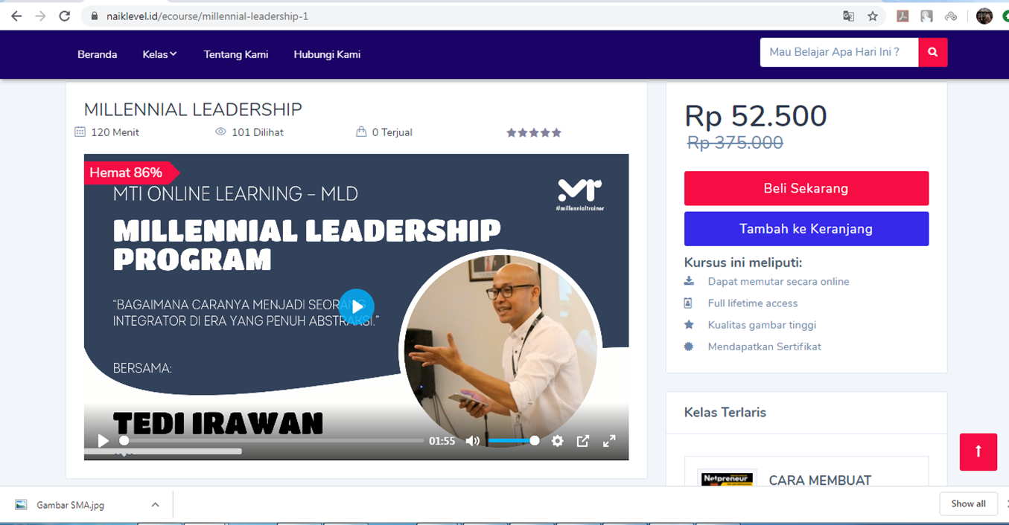Click the Kelas Terlaris heading

coord(725,412)
